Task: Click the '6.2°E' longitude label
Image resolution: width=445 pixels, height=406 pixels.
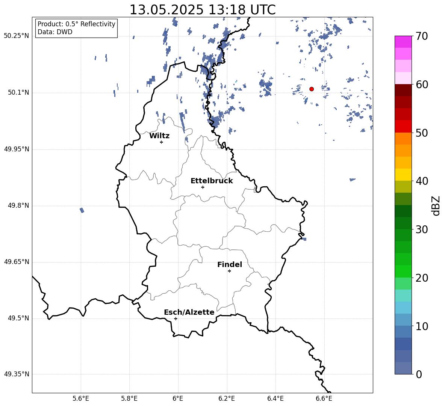Action: click(227, 398)
